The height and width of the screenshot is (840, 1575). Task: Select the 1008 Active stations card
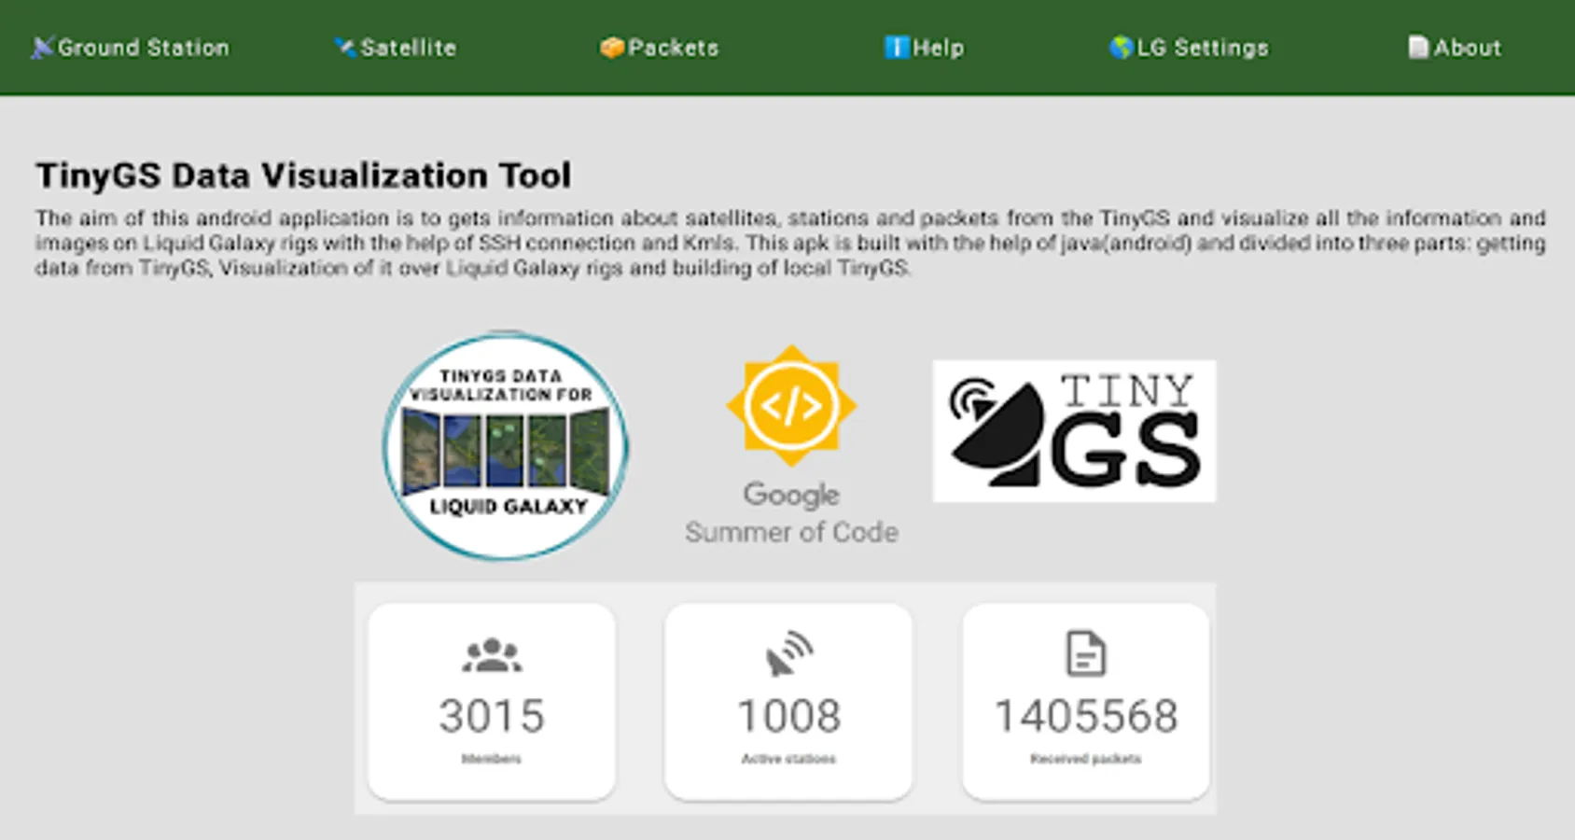(788, 701)
